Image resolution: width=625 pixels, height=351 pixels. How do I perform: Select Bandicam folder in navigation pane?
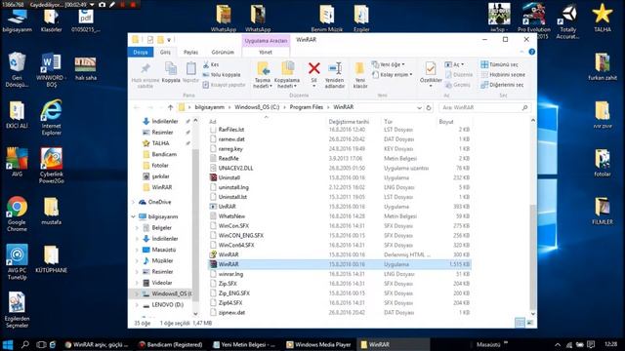[164, 154]
